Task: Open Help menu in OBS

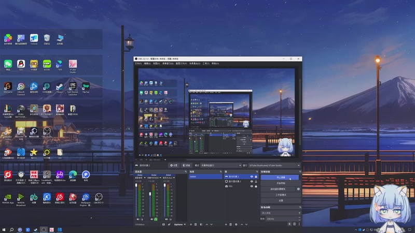Action: [215, 64]
